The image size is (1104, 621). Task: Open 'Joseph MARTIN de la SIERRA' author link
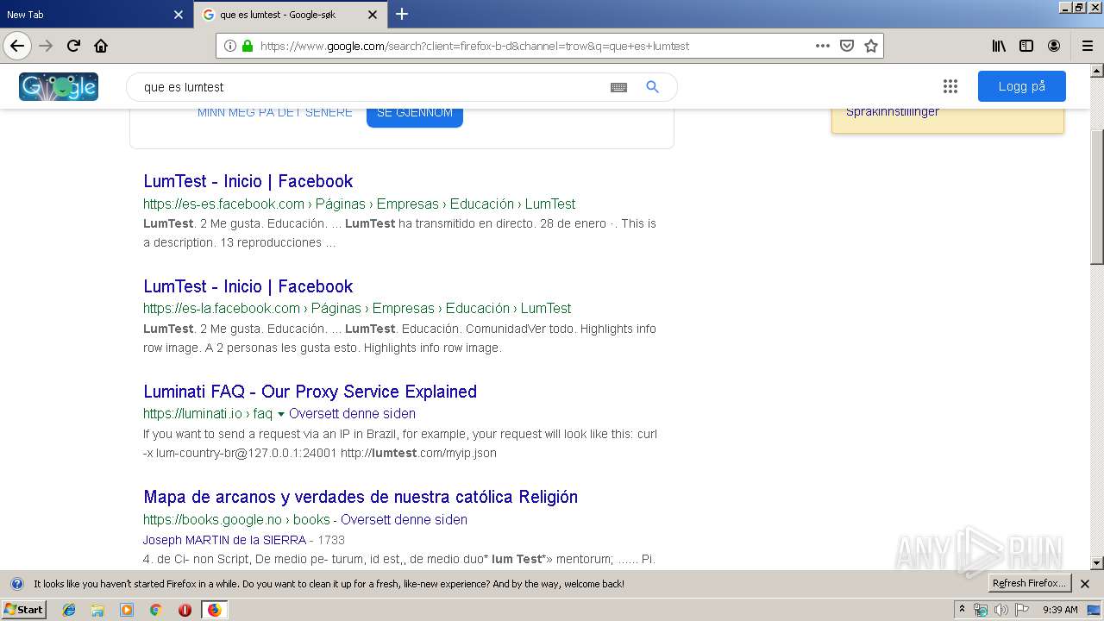point(224,540)
